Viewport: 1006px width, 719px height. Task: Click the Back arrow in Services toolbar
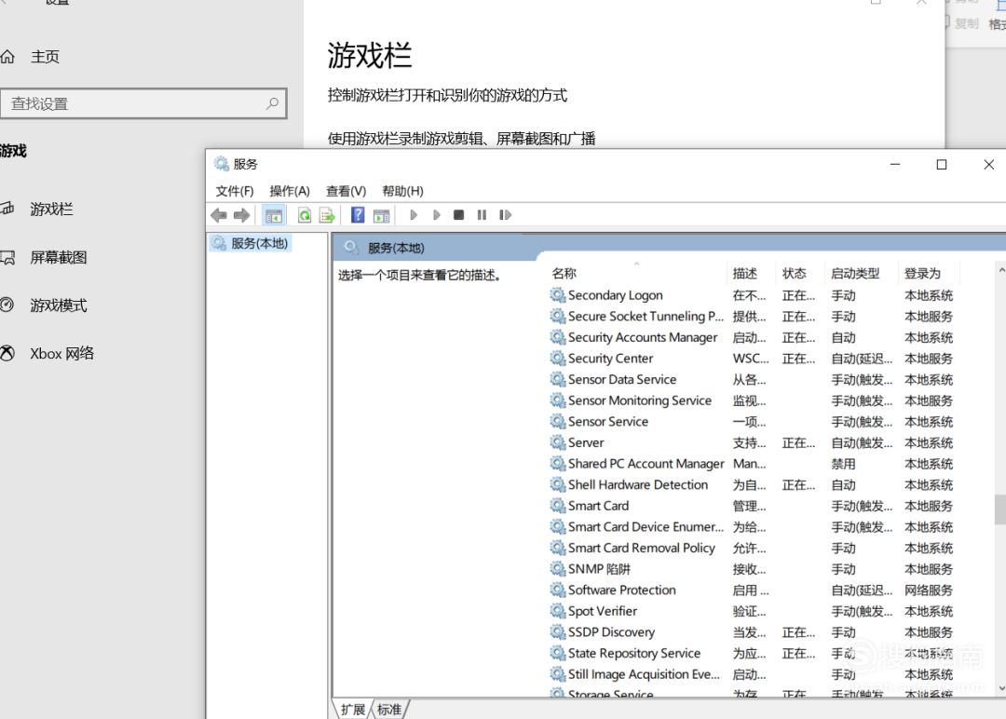(x=219, y=215)
